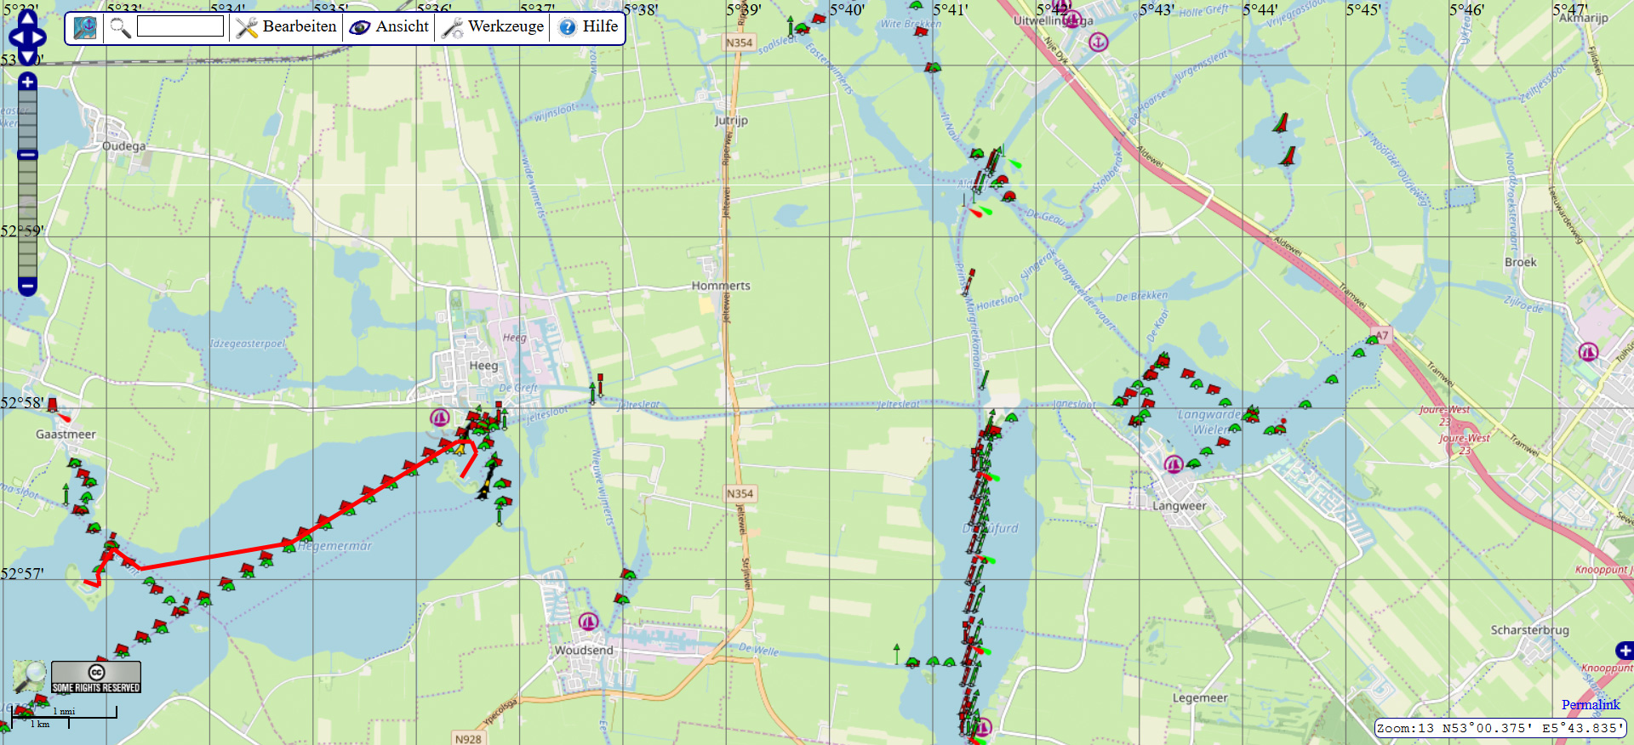Open the Ansicht menu

[x=390, y=27]
